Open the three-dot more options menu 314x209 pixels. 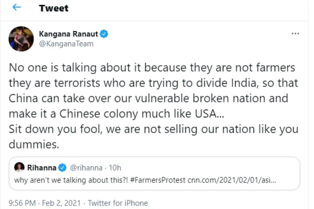295,34
